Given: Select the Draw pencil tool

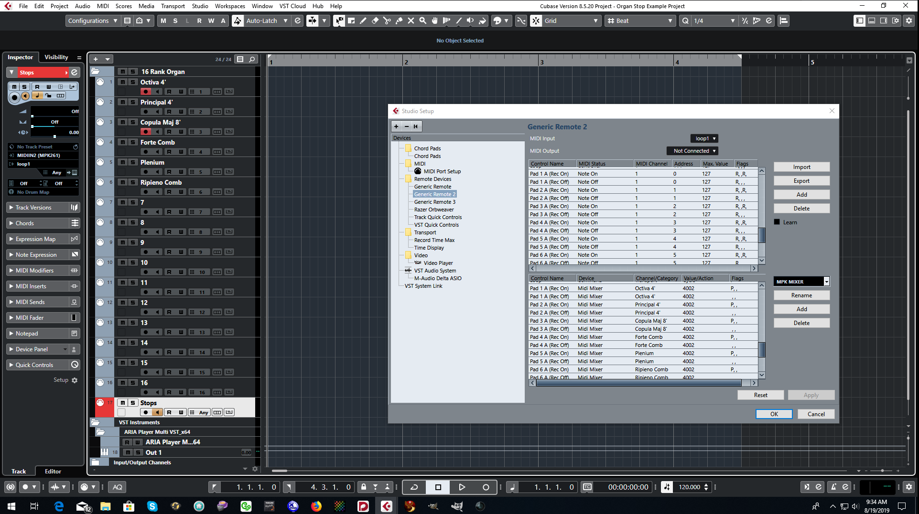Looking at the screenshot, I should tap(363, 21).
